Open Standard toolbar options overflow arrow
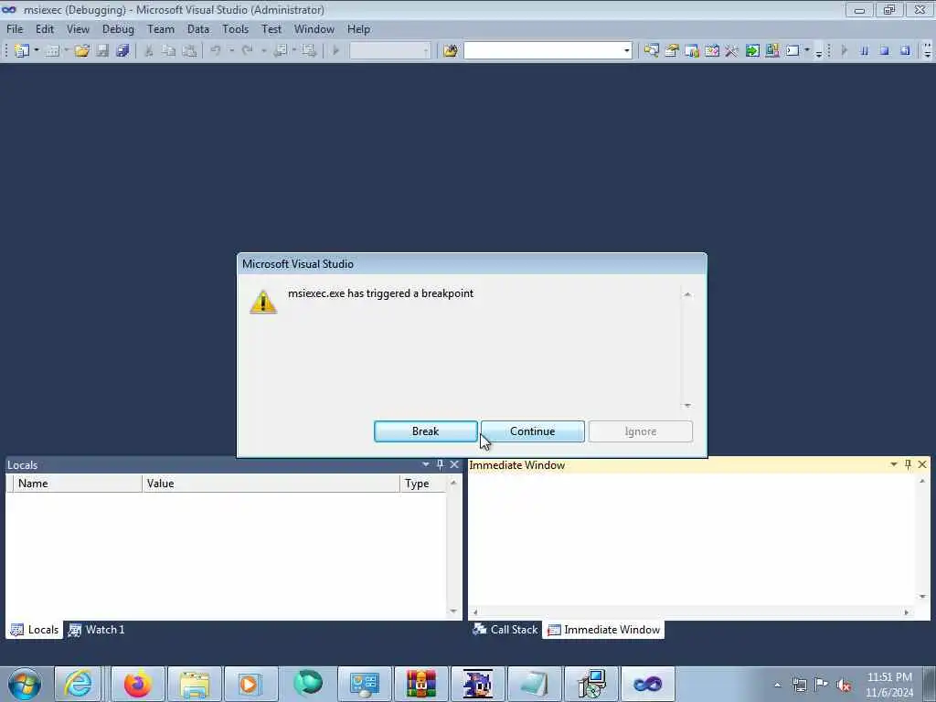Image resolution: width=936 pixels, height=702 pixels. click(x=818, y=52)
